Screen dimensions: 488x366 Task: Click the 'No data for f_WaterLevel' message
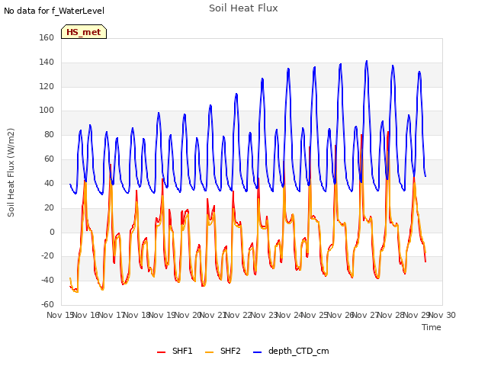pos(54,11)
